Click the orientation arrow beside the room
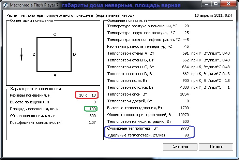 [x=21, y=54]
